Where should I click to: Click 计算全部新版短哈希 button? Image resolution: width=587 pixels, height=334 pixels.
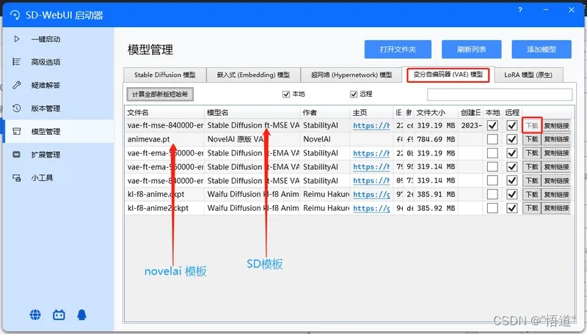pos(160,94)
